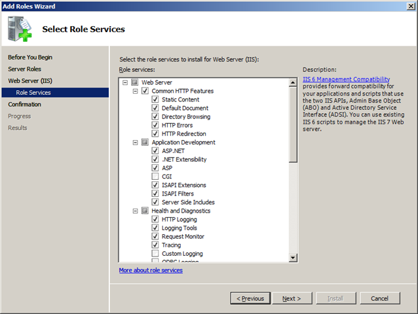
Task: Select Web Server (IIS) step
Action: 30,80
